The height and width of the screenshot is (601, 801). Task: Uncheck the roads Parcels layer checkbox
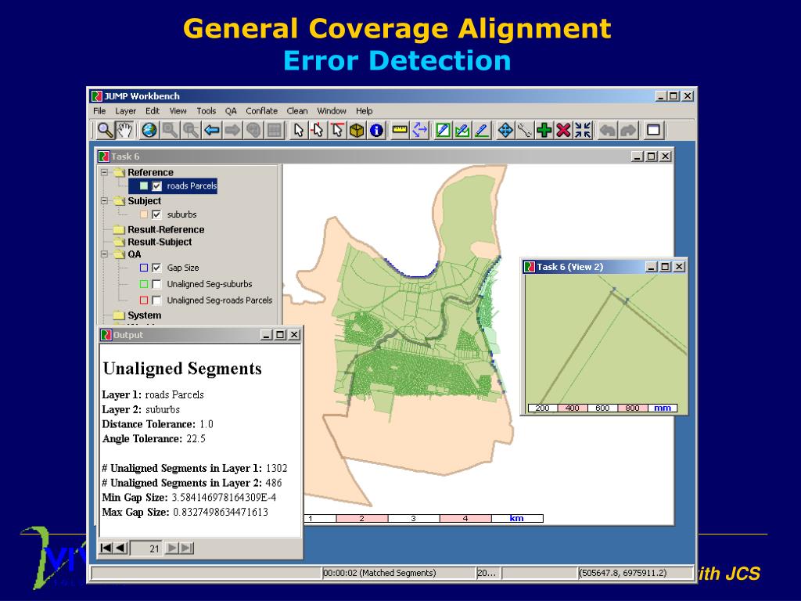pos(157,186)
